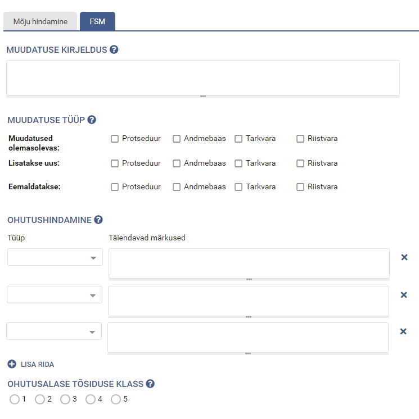Check Protseduur in Muudatused olemasolevas row

click(x=115, y=139)
